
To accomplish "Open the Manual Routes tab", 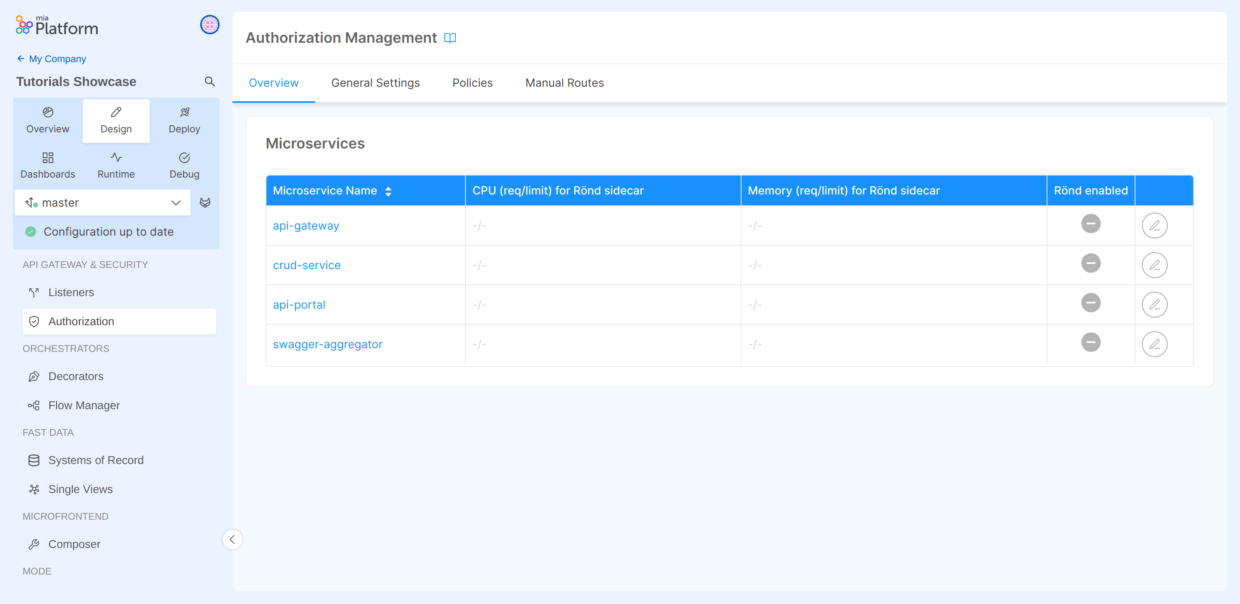I will tap(564, 83).
